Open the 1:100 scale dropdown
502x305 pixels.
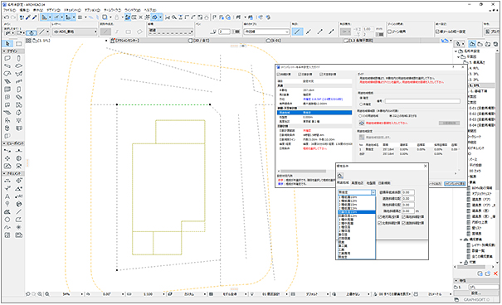pyautogui.click(x=164, y=293)
